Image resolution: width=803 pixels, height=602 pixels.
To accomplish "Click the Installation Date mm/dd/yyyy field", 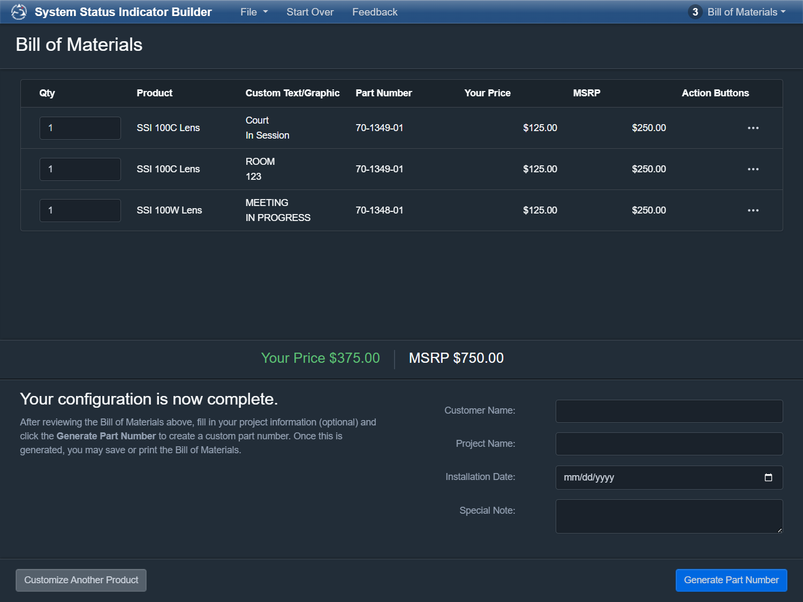I will coord(669,477).
